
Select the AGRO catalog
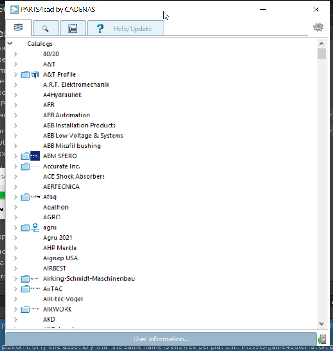[52, 217]
